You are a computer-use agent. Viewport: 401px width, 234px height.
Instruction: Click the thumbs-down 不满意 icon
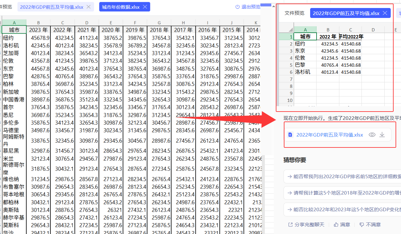click(362, 225)
